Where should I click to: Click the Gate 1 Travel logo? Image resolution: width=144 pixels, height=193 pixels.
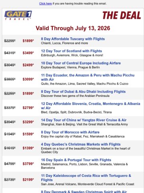coord(18,15)
